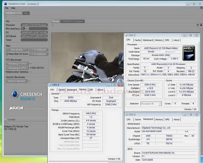The width and height of the screenshot is (203, 163).
Task: Click the Core Voltage 1.456 V value
Action: pos(174,59)
